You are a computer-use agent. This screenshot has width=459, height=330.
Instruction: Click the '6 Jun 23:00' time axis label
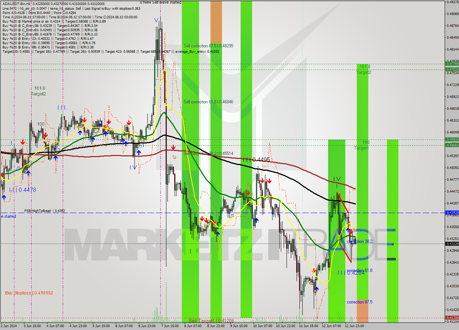tap(147, 326)
